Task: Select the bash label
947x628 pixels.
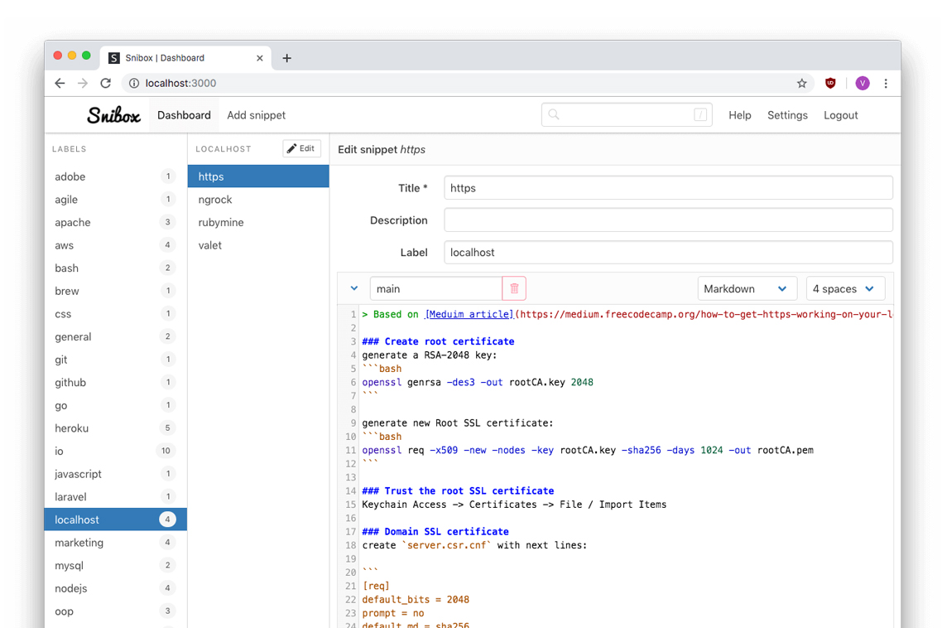Action: coord(115,268)
